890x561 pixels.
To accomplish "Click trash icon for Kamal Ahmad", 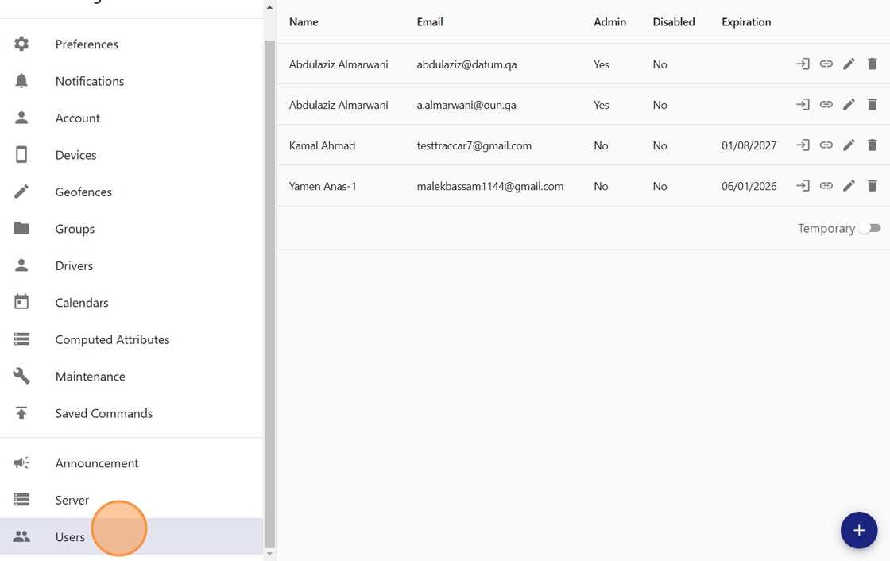I will pyautogui.click(x=872, y=145).
